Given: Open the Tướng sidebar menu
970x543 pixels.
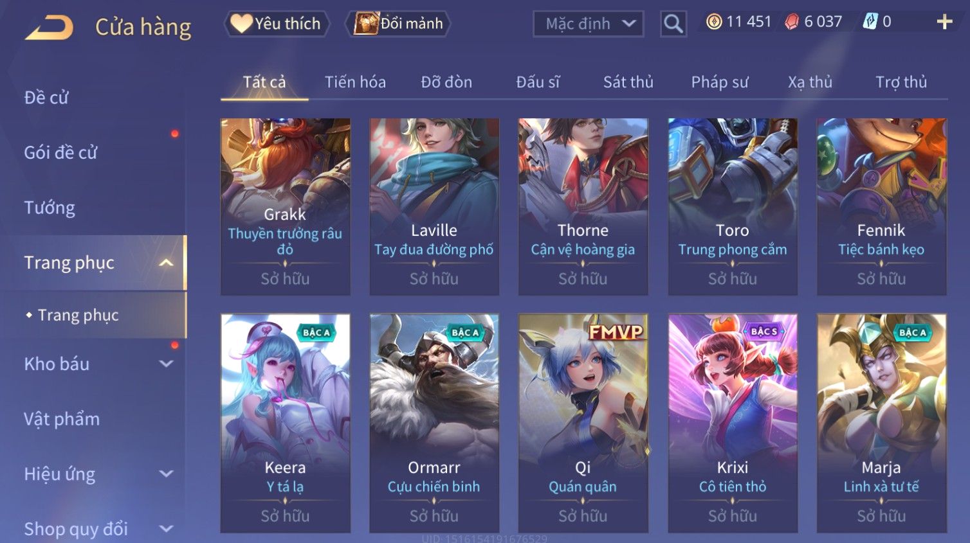Looking at the screenshot, I should [x=50, y=208].
